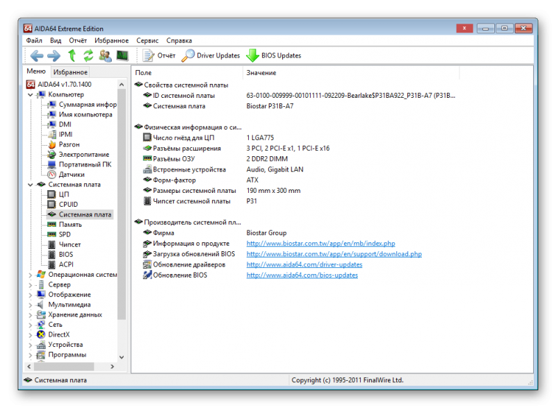The height and width of the screenshot is (408, 556).
Task: Click the Сеть network icon
Action: pyautogui.click(x=41, y=325)
